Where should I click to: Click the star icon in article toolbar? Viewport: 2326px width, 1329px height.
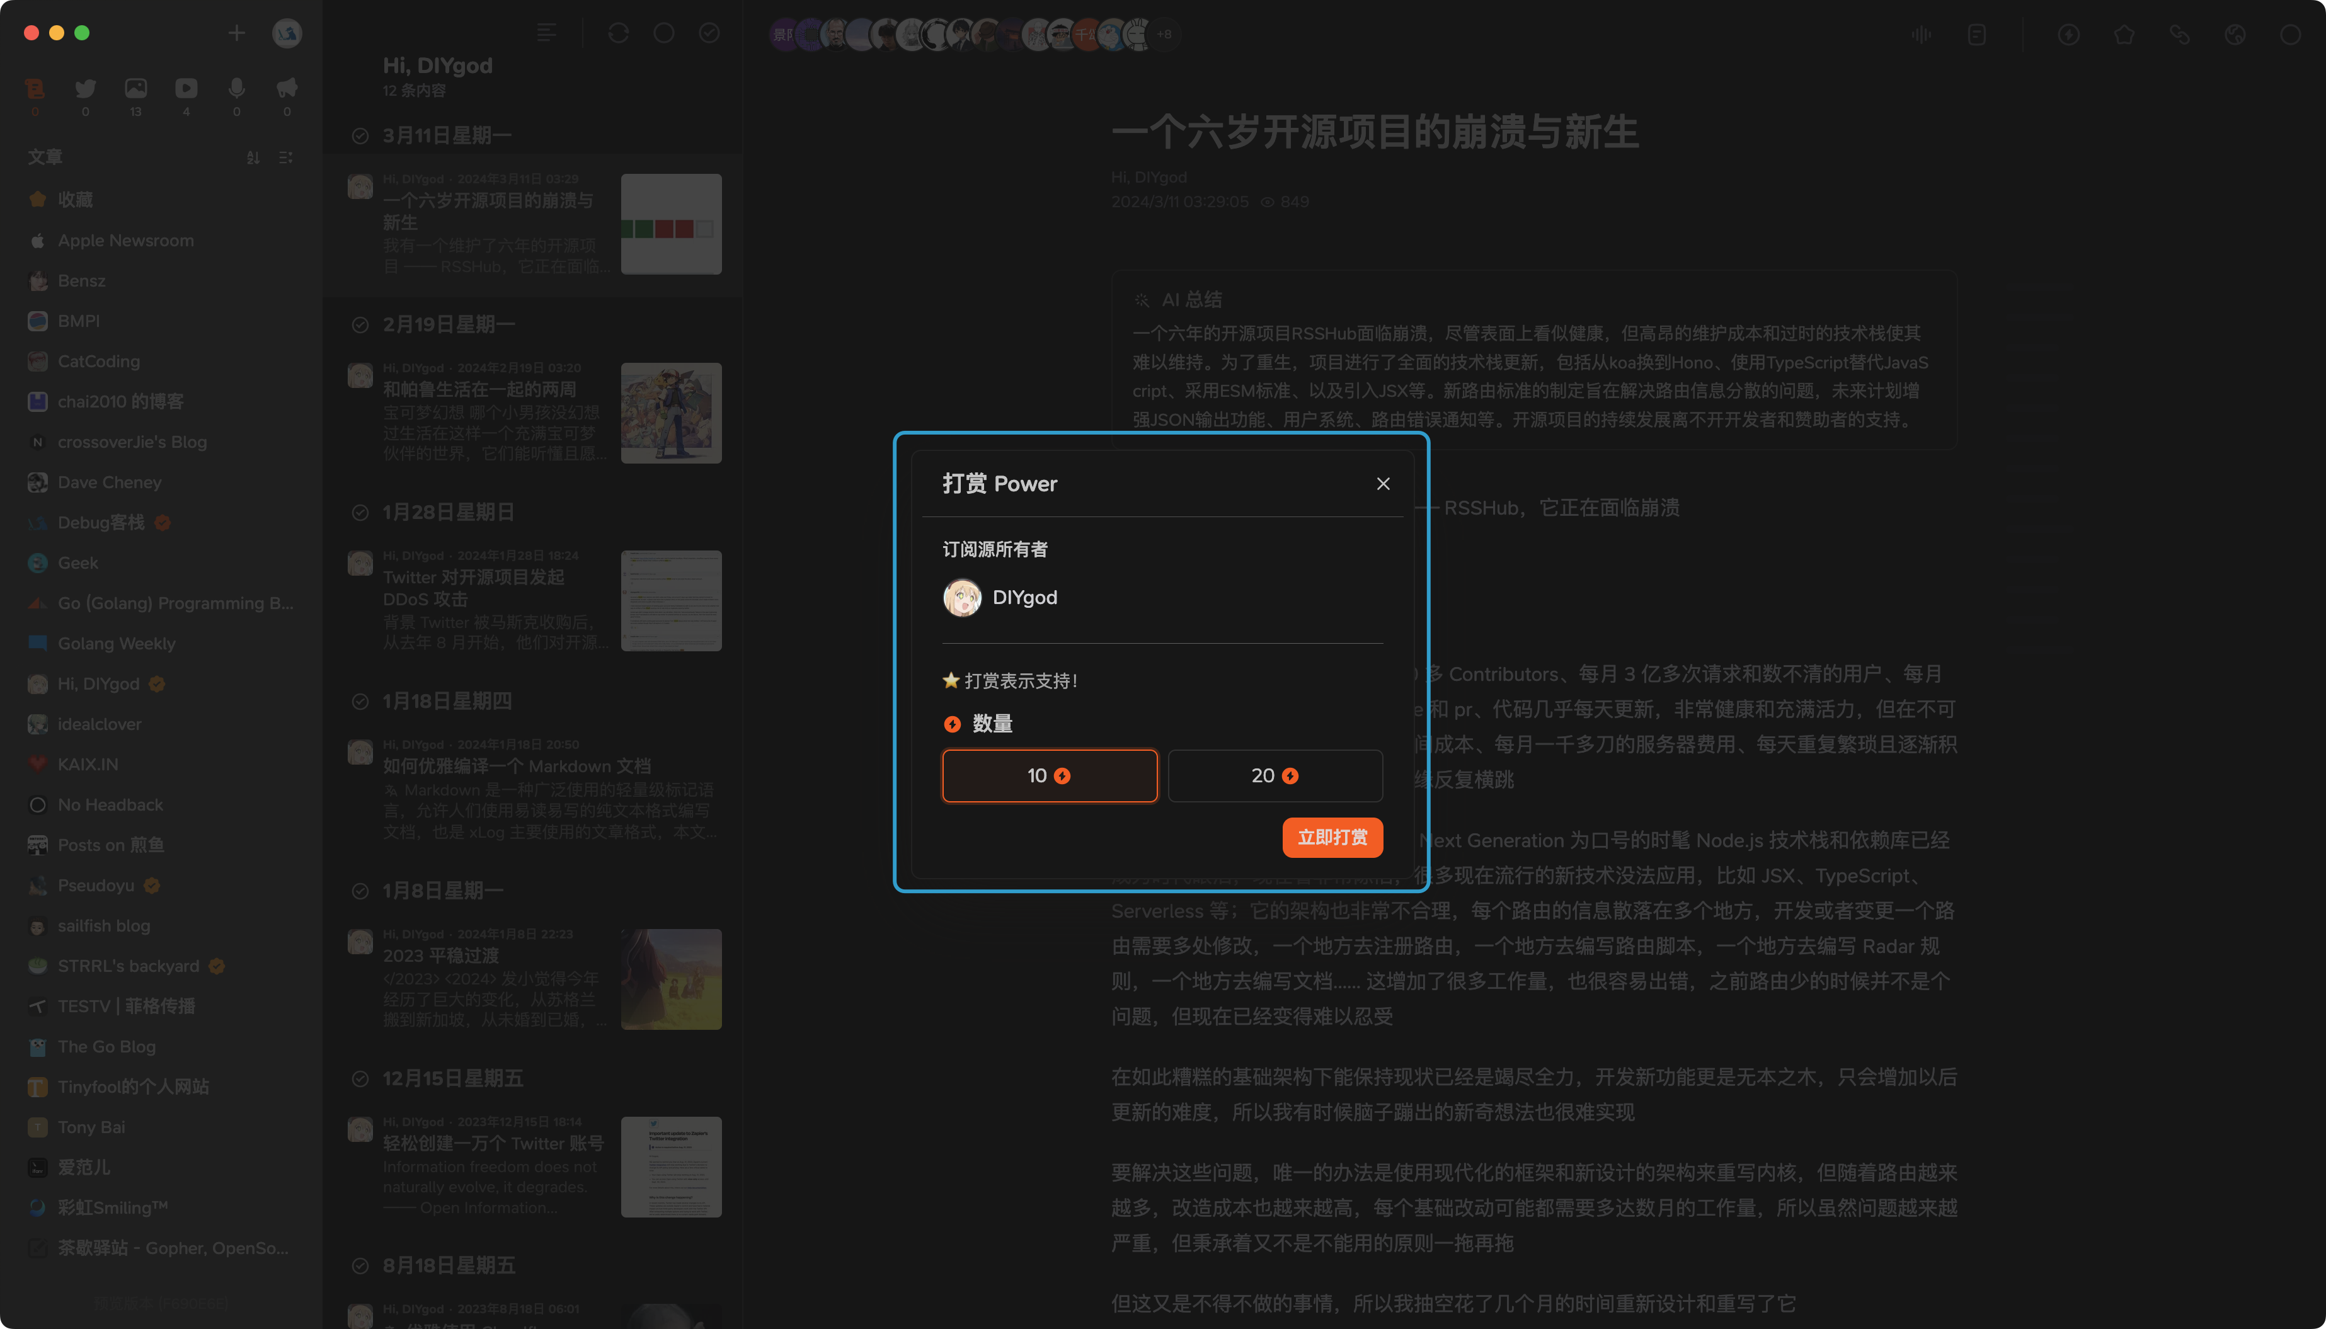pyautogui.click(x=2123, y=35)
